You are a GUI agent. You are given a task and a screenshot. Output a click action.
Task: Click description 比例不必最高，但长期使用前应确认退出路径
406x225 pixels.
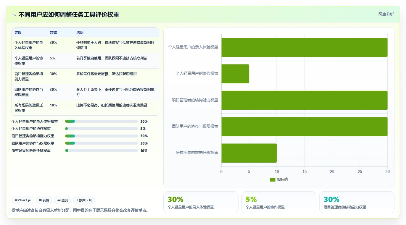[x=112, y=105]
